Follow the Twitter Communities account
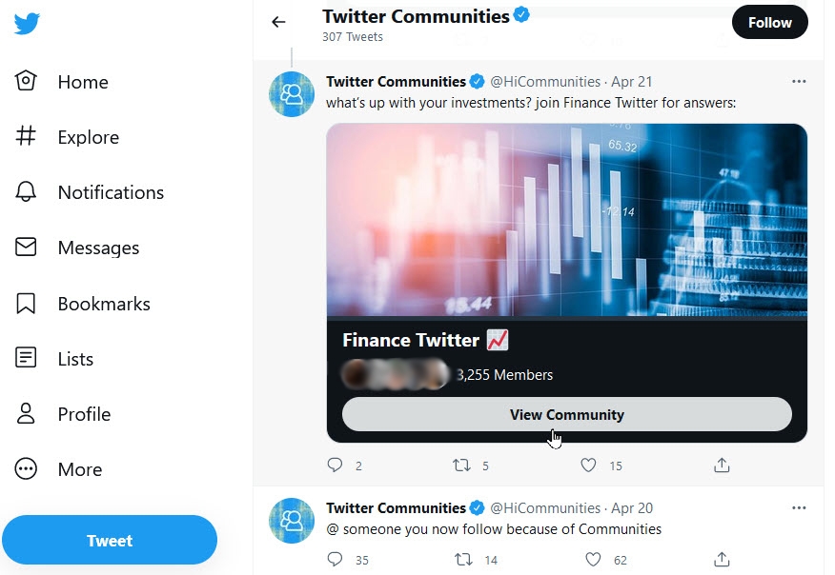This screenshot has width=835, height=575. (x=769, y=22)
